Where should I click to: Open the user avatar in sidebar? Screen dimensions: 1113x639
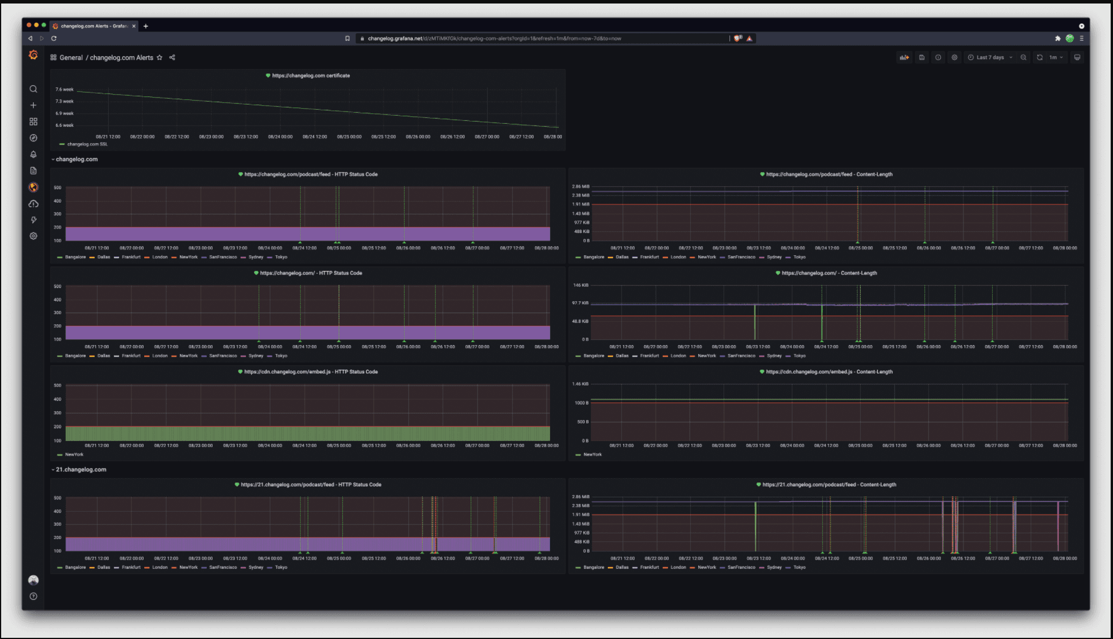pyautogui.click(x=33, y=580)
